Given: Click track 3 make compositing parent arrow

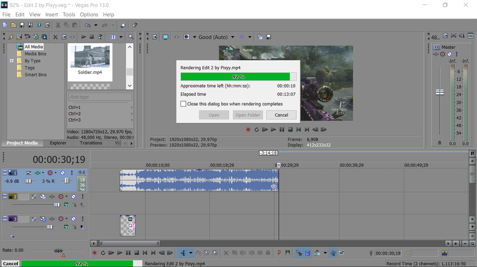Looking at the screenshot, I should [x=82, y=227].
